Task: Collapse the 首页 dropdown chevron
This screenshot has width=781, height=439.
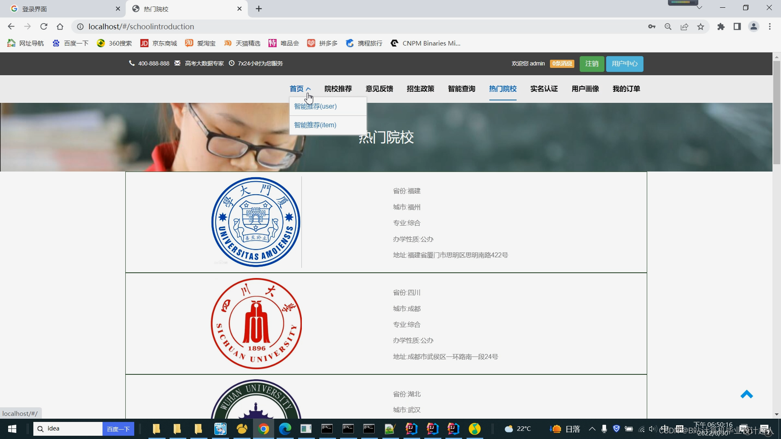Action: (x=308, y=89)
